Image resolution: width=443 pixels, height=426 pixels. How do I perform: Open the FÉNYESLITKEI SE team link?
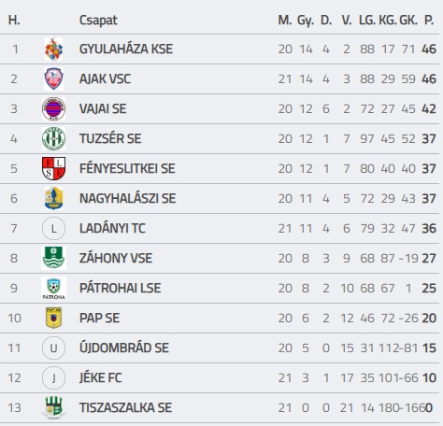tap(127, 169)
